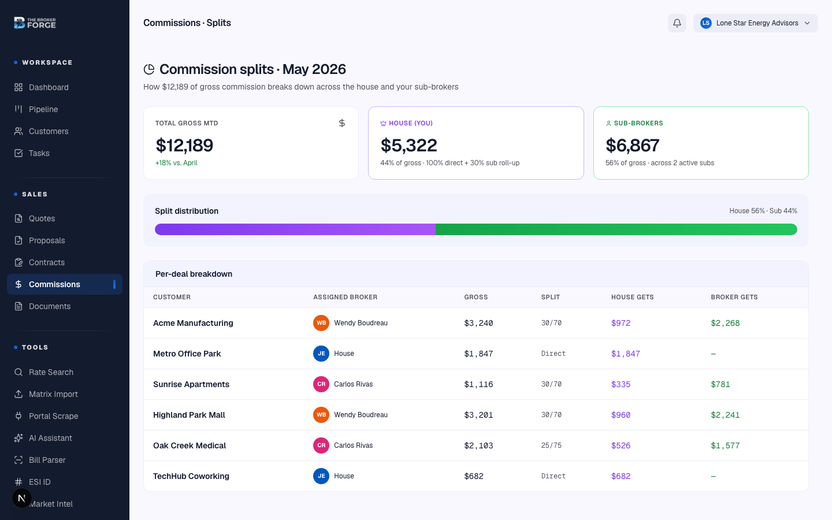Open Rate Search tool link

(x=65, y=372)
